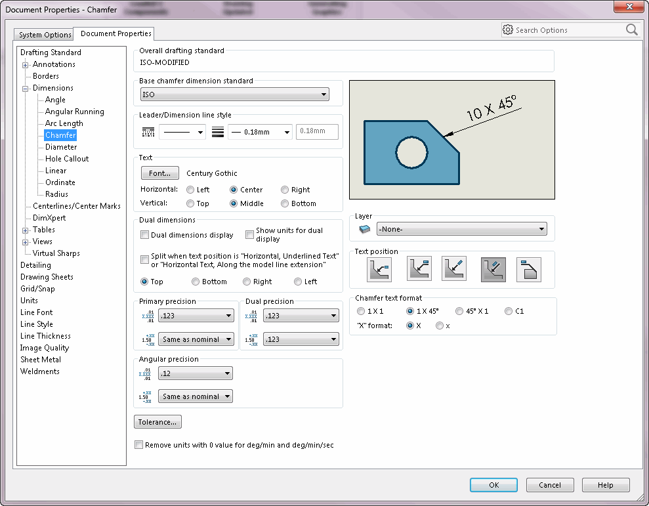
Task: Select Left horizontal text alignment
Action: point(190,190)
